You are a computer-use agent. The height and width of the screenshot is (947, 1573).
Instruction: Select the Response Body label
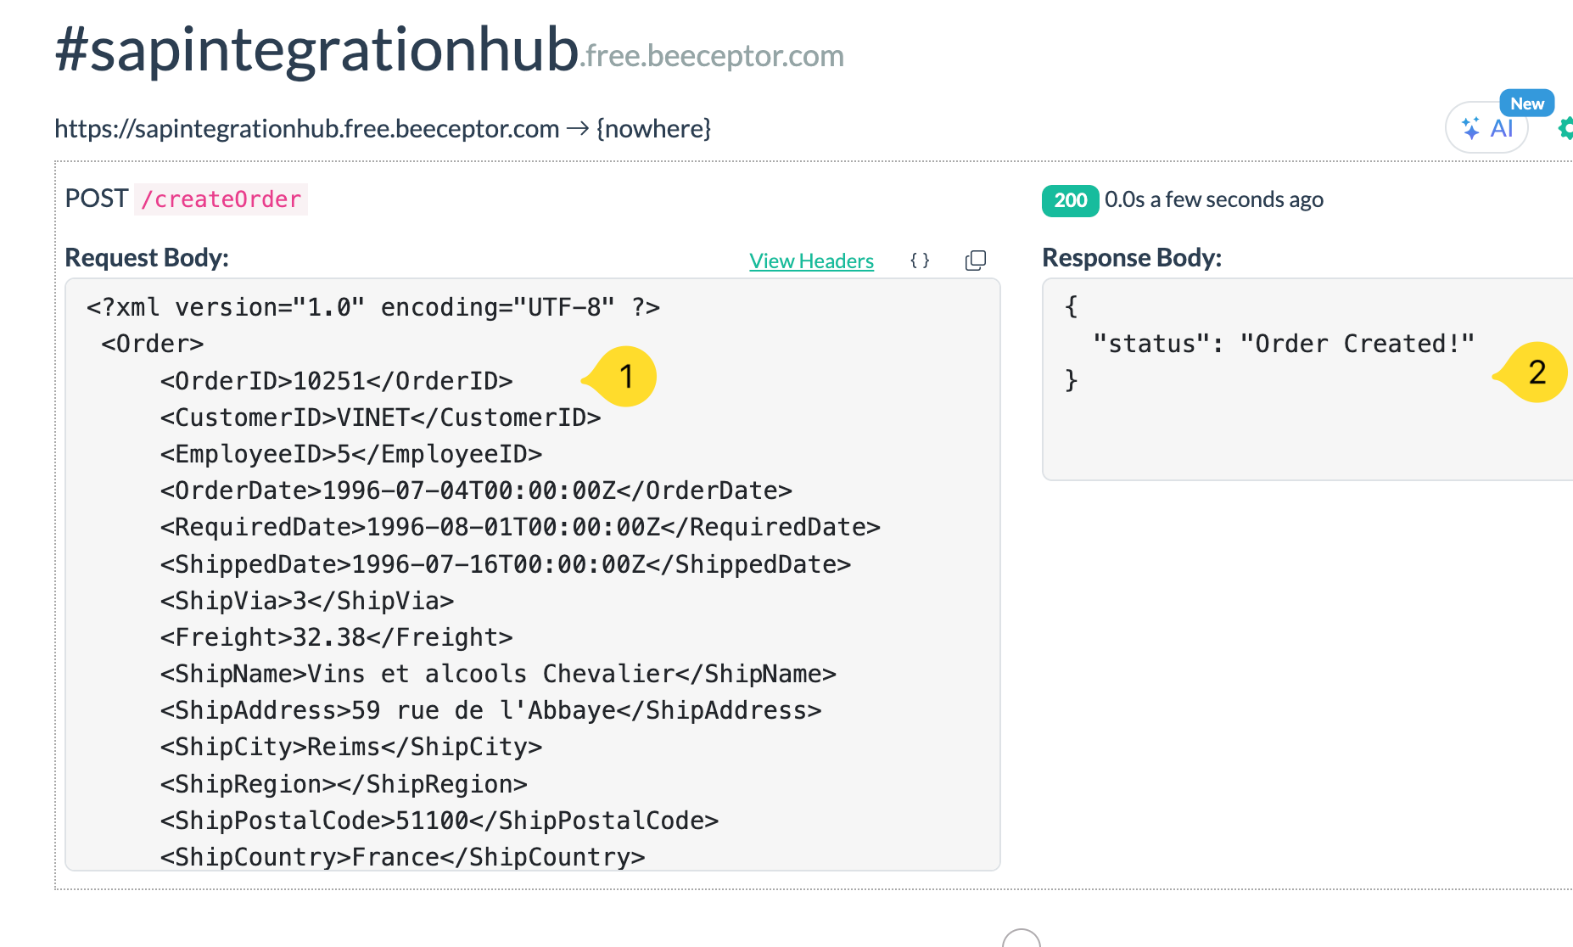(x=1132, y=257)
